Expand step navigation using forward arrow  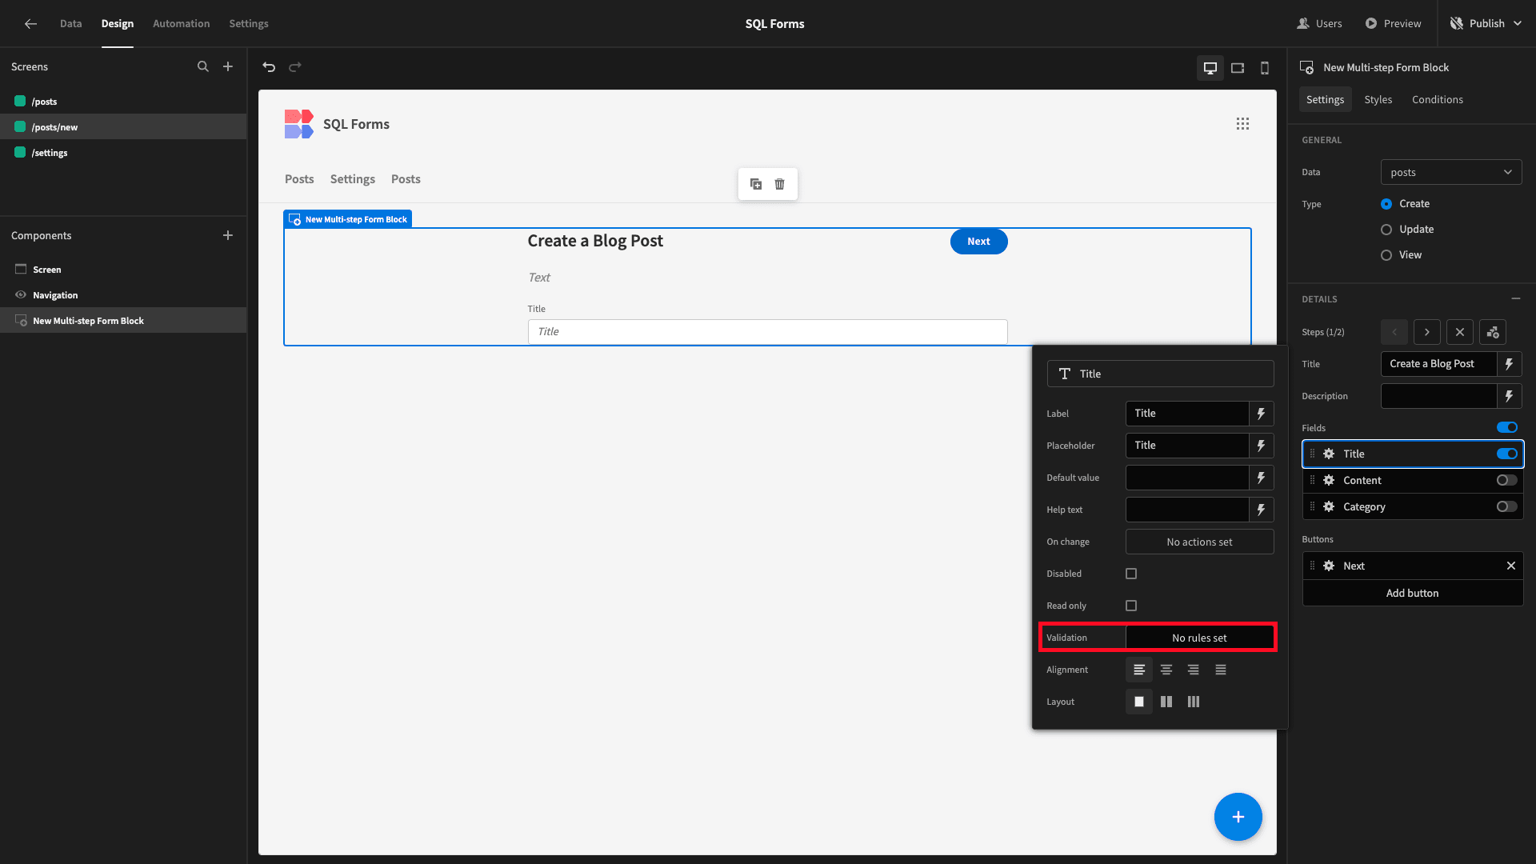[x=1427, y=331]
